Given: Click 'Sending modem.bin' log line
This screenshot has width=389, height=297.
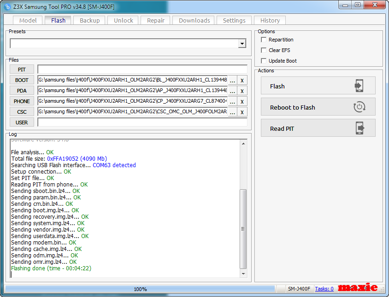Looking at the screenshot, I should (43, 243).
